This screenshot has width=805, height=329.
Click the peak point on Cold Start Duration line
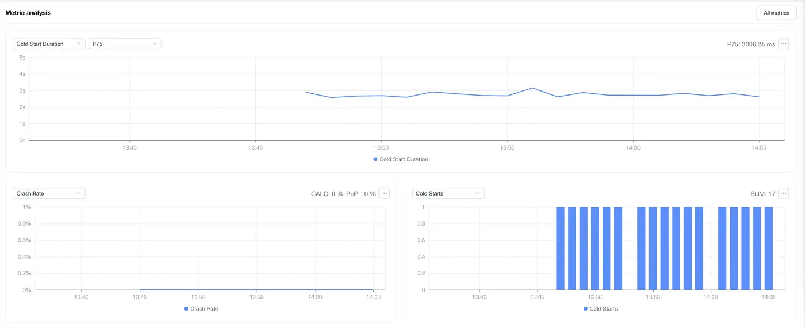pyautogui.click(x=532, y=88)
